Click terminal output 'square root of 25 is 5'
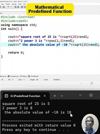Image resolution: width=100 pixels, height=134 pixels. tap(26, 104)
